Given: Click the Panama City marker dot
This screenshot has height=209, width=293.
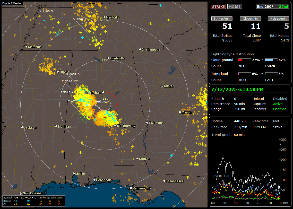Looking at the screenshot, I should pyautogui.click(x=131, y=188).
